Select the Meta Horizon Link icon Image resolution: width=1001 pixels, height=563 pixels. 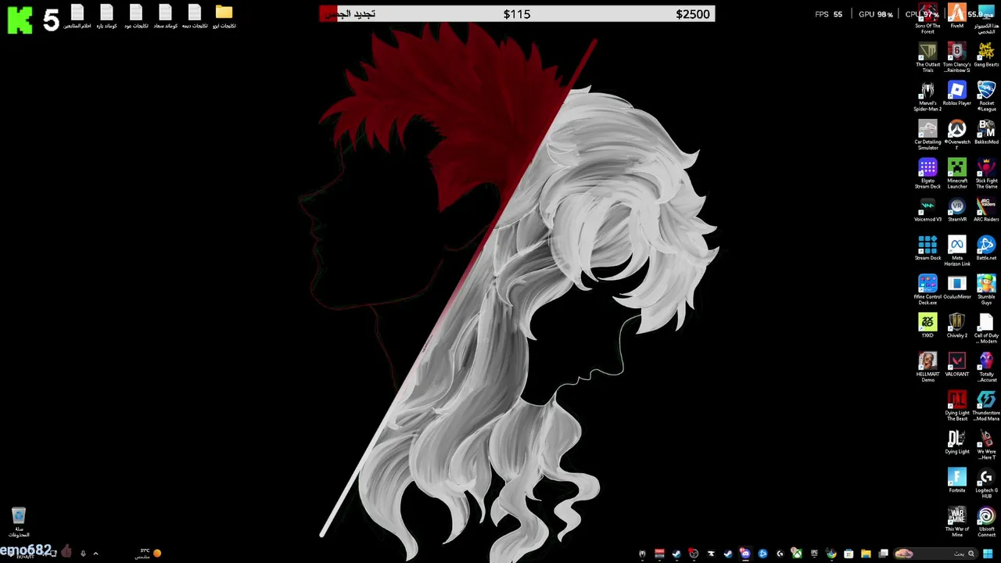click(956, 251)
